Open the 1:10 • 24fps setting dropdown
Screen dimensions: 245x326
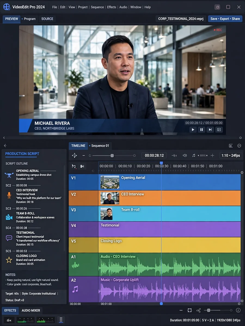231,155
